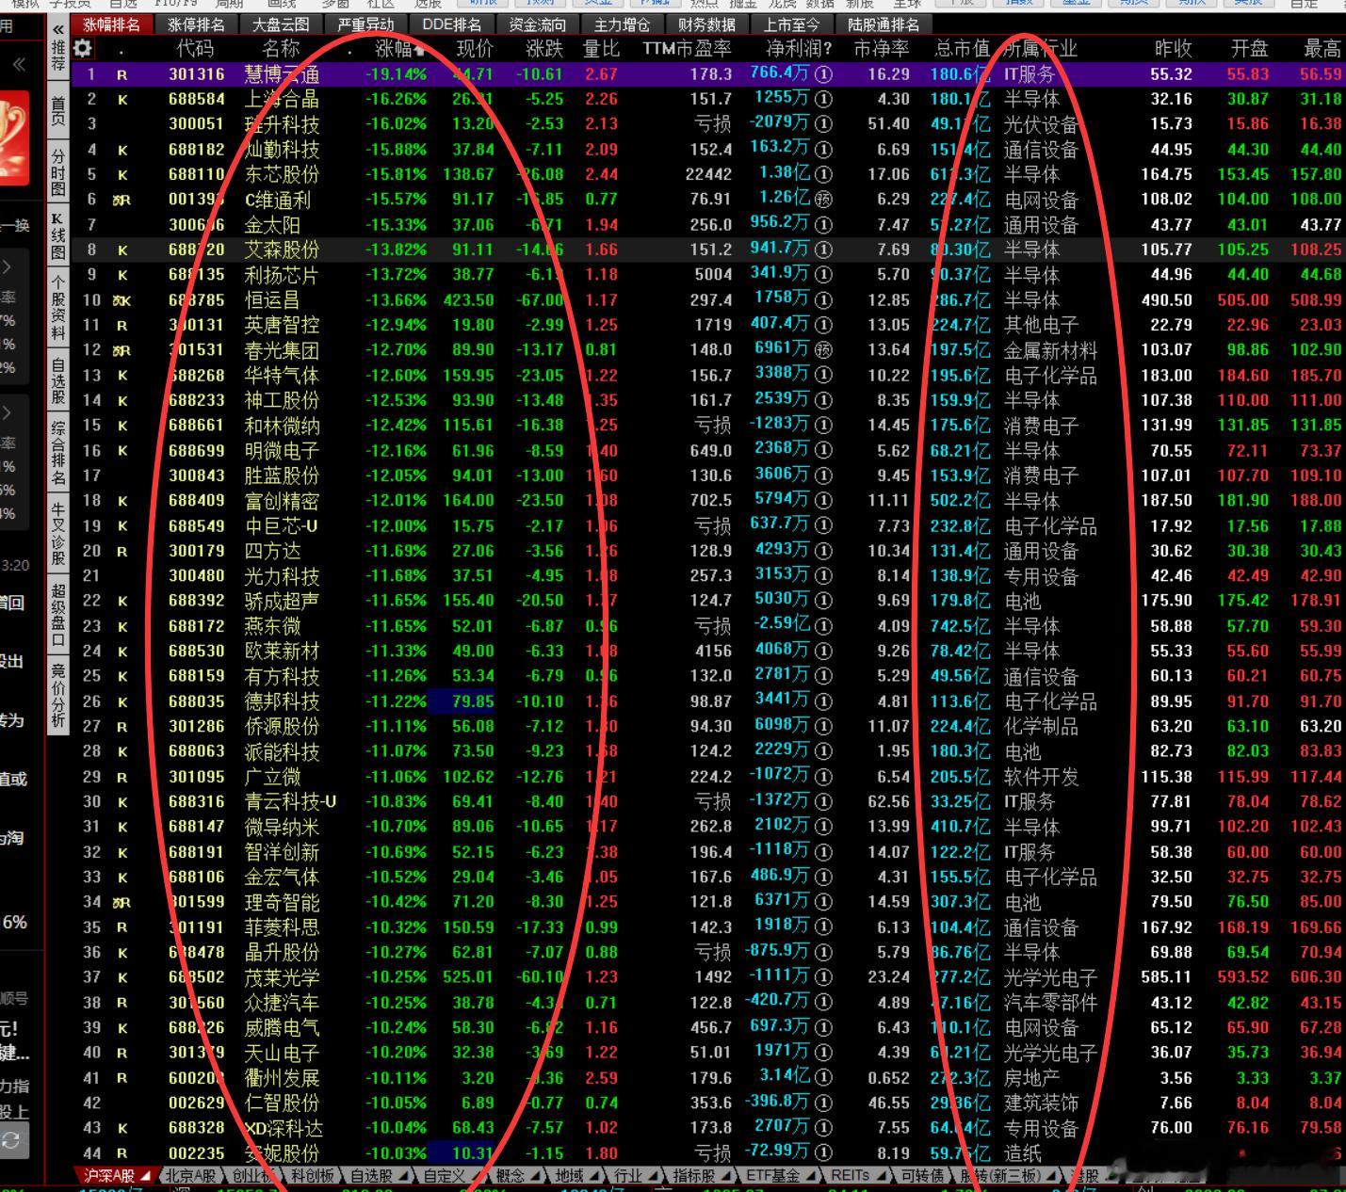
Task: Open the 牛叉诊股 sidebar tab
Action: 58,532
